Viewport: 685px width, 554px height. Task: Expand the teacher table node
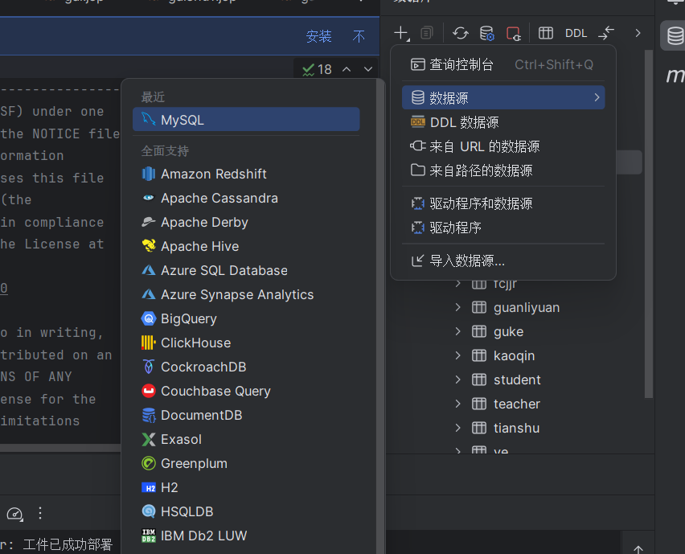457,404
